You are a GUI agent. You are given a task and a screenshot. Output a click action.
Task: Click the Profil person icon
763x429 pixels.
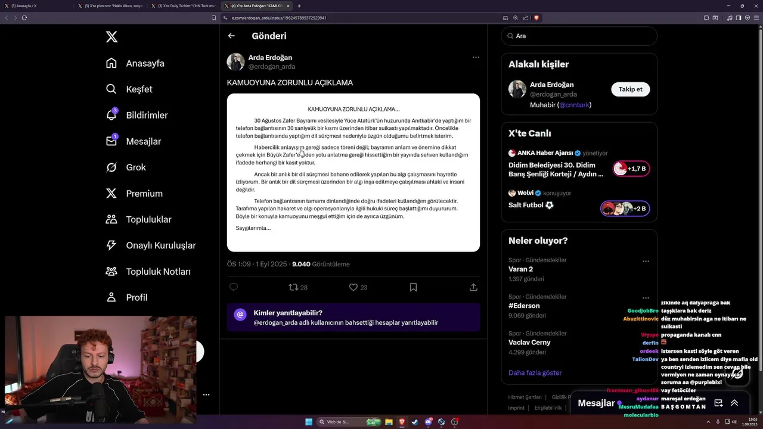(x=111, y=297)
